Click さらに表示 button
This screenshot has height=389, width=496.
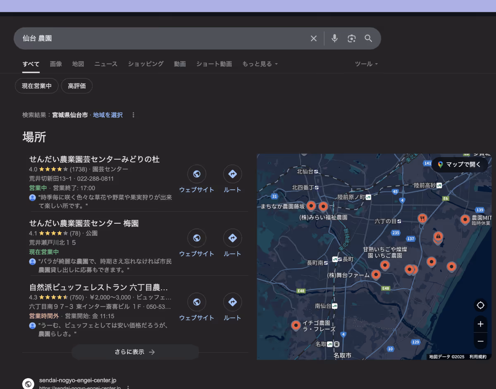coord(135,352)
